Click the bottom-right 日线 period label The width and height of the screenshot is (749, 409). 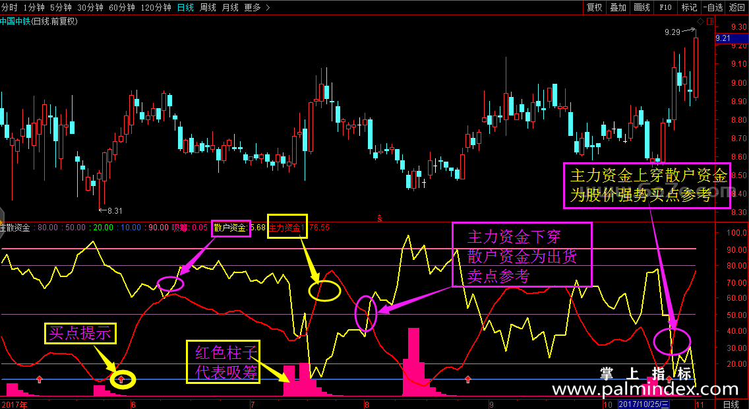(731, 404)
